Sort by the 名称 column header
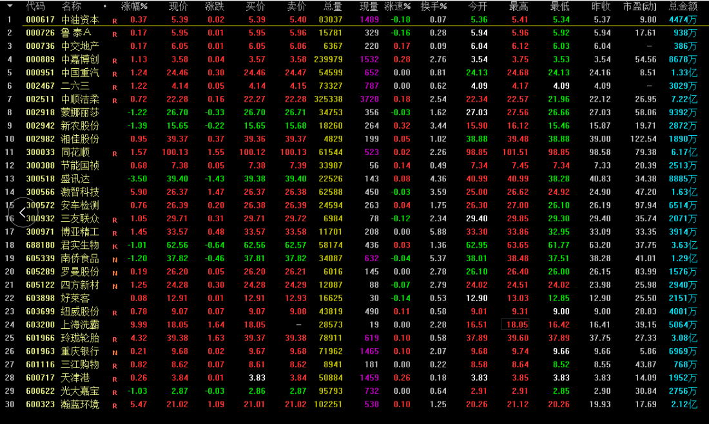709x424 pixels. pos(72,6)
